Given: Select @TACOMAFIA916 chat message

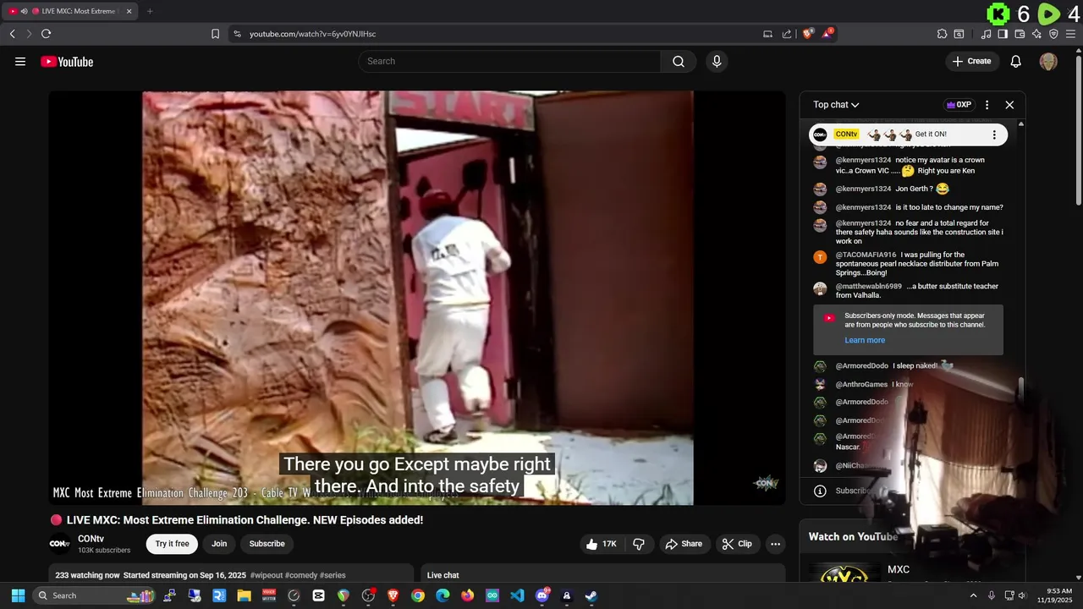Looking at the screenshot, I should (x=910, y=264).
